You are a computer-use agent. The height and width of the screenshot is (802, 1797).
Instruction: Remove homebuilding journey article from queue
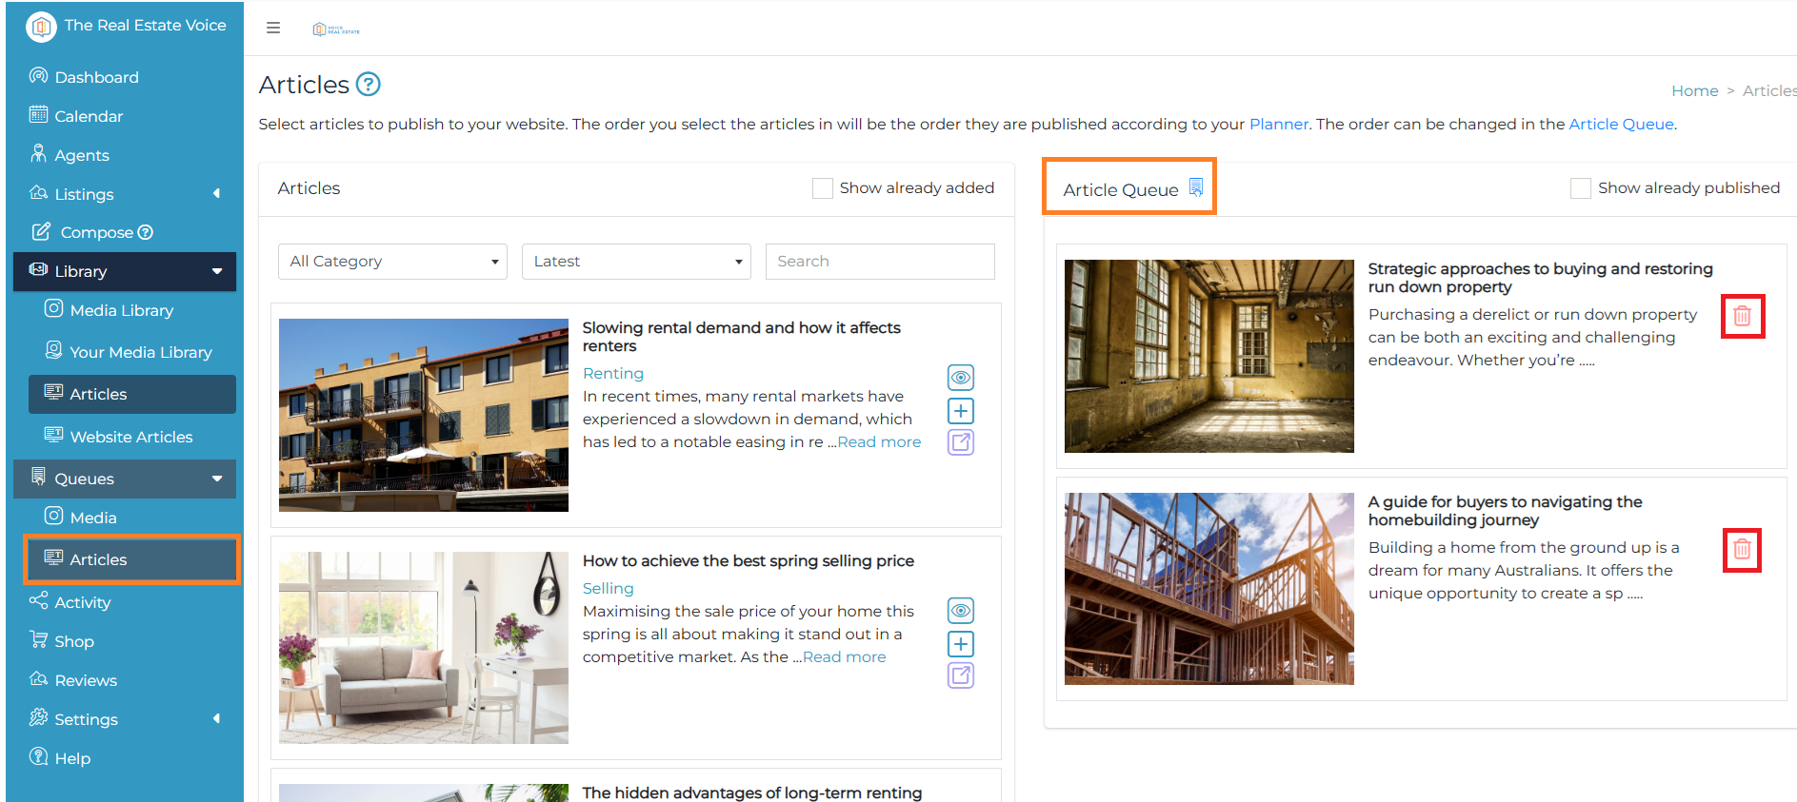click(1742, 549)
